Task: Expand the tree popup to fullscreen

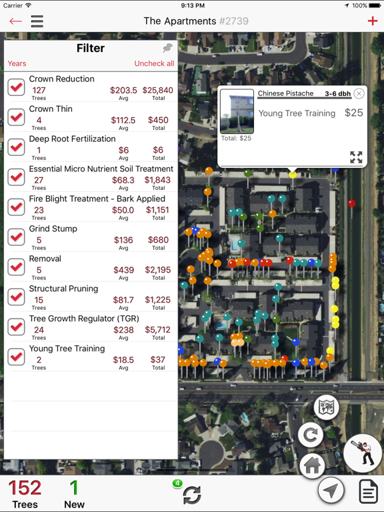Action: (356, 157)
